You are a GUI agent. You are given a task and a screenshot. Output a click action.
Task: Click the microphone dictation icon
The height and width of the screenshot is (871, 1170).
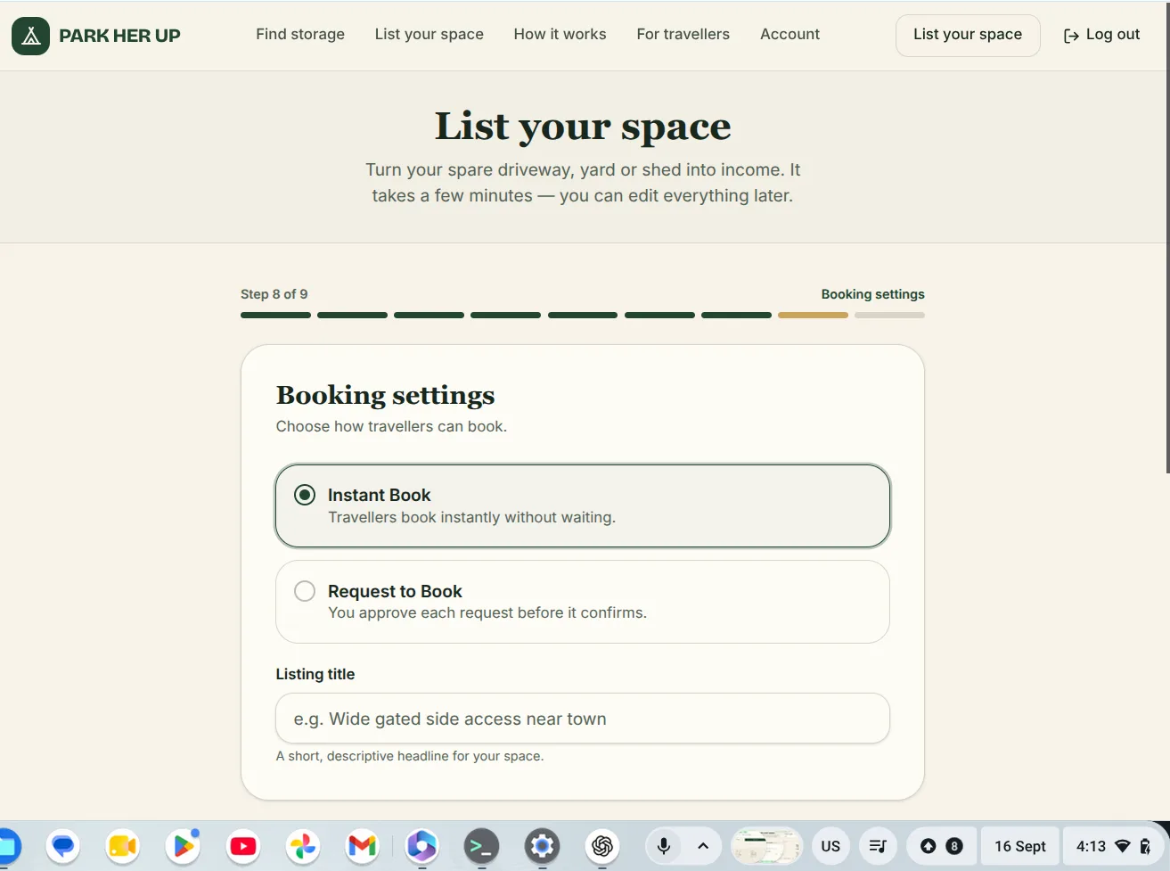click(x=664, y=846)
